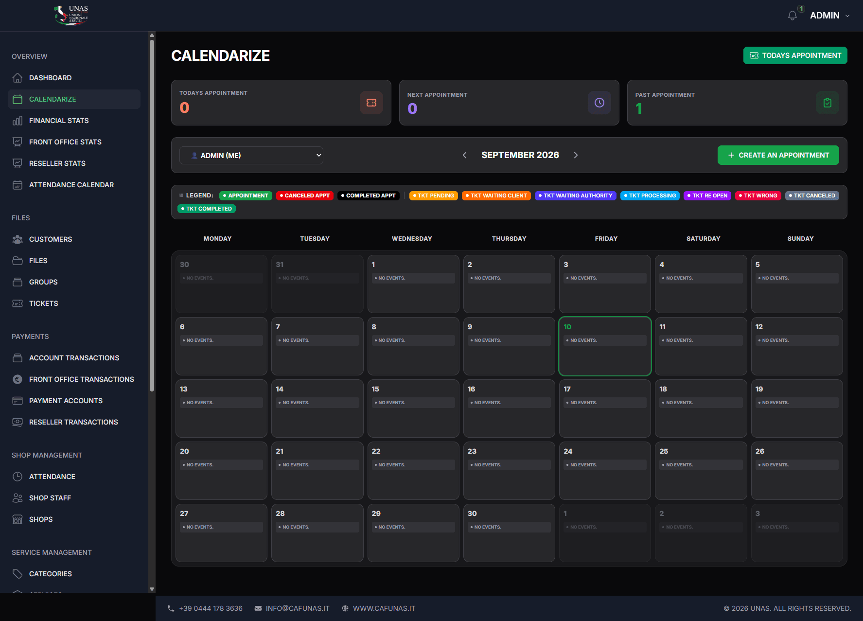Click the Shops storefront icon
863x621 pixels.
18,519
